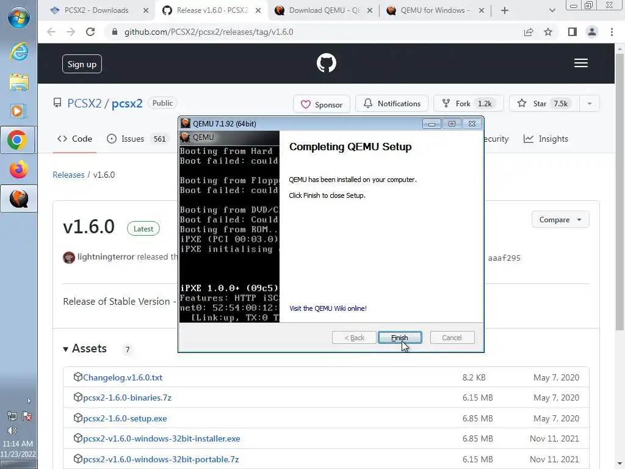
Task: Download pcsx2-1.6.0-binaries.7z
Action: [127, 398]
